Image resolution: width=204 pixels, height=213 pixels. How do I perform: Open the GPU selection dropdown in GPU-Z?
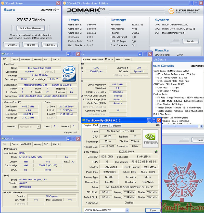point(127,210)
